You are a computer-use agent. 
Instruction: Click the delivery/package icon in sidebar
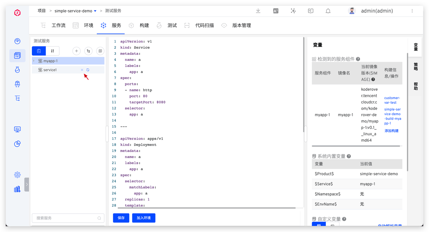(x=17, y=84)
